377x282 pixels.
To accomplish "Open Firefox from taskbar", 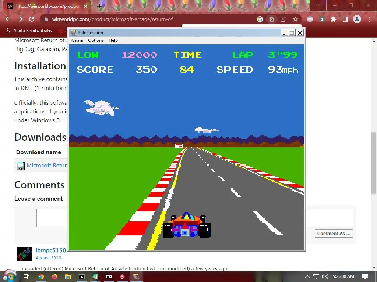I will tap(54, 276).
